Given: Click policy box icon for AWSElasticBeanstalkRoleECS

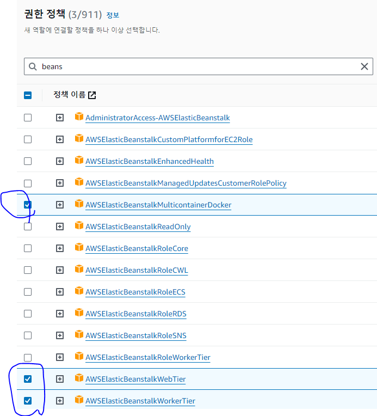Looking at the screenshot, I should pos(79,291).
